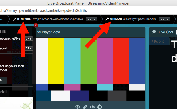
Task: Click the Live Player View heading
Action: [x=48, y=32]
